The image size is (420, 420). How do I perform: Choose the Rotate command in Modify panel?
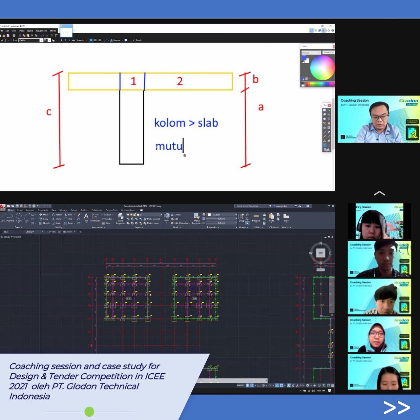coord(57,215)
